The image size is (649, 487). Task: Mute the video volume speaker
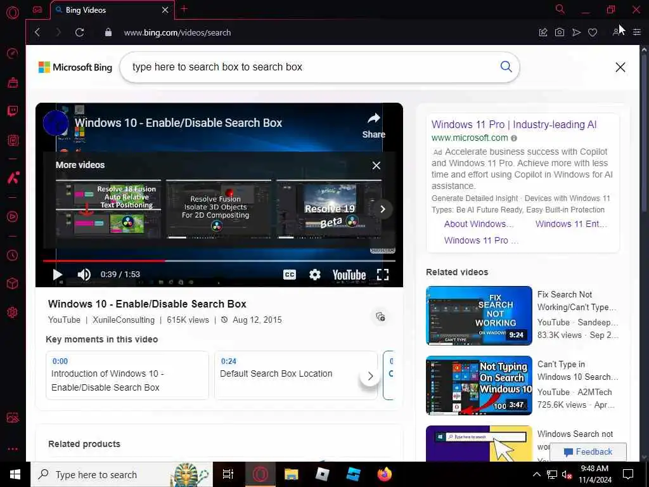84,274
